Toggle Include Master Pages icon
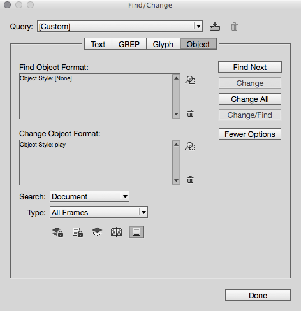The image size is (301, 311). [x=117, y=232]
